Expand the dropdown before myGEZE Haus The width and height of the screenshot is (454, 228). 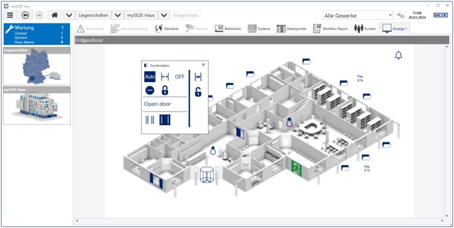coord(117,15)
